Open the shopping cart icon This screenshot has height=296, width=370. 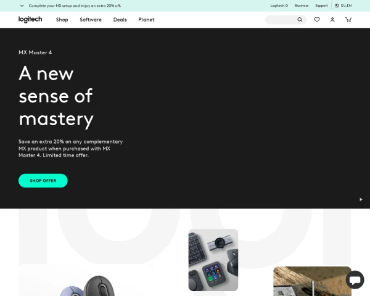click(x=348, y=20)
